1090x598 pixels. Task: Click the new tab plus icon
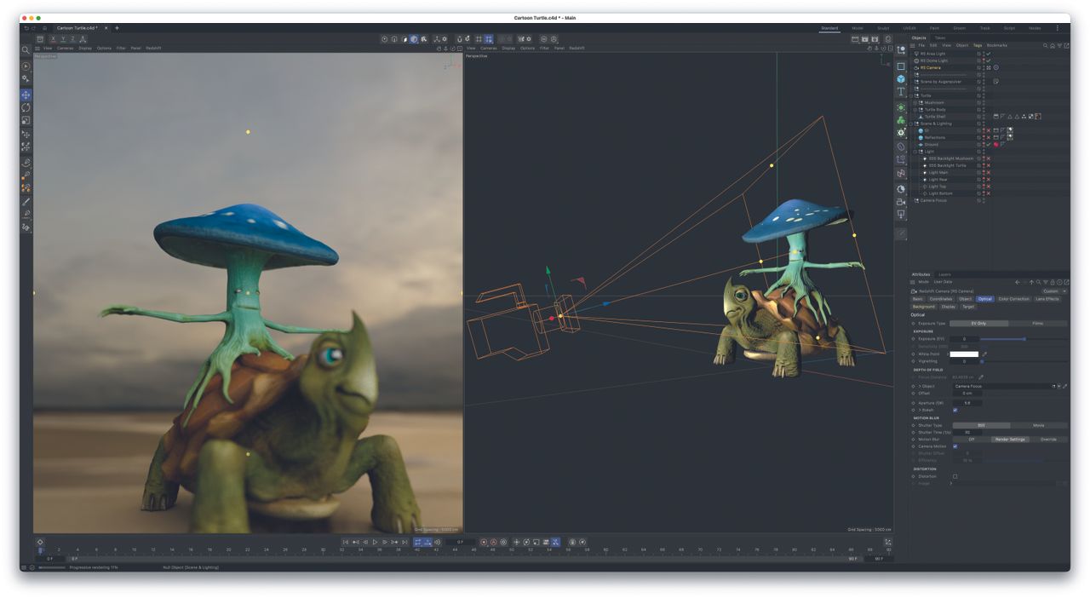click(117, 28)
